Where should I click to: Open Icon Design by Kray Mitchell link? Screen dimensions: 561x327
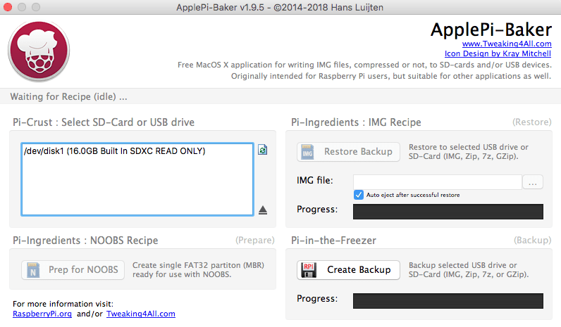(498, 53)
